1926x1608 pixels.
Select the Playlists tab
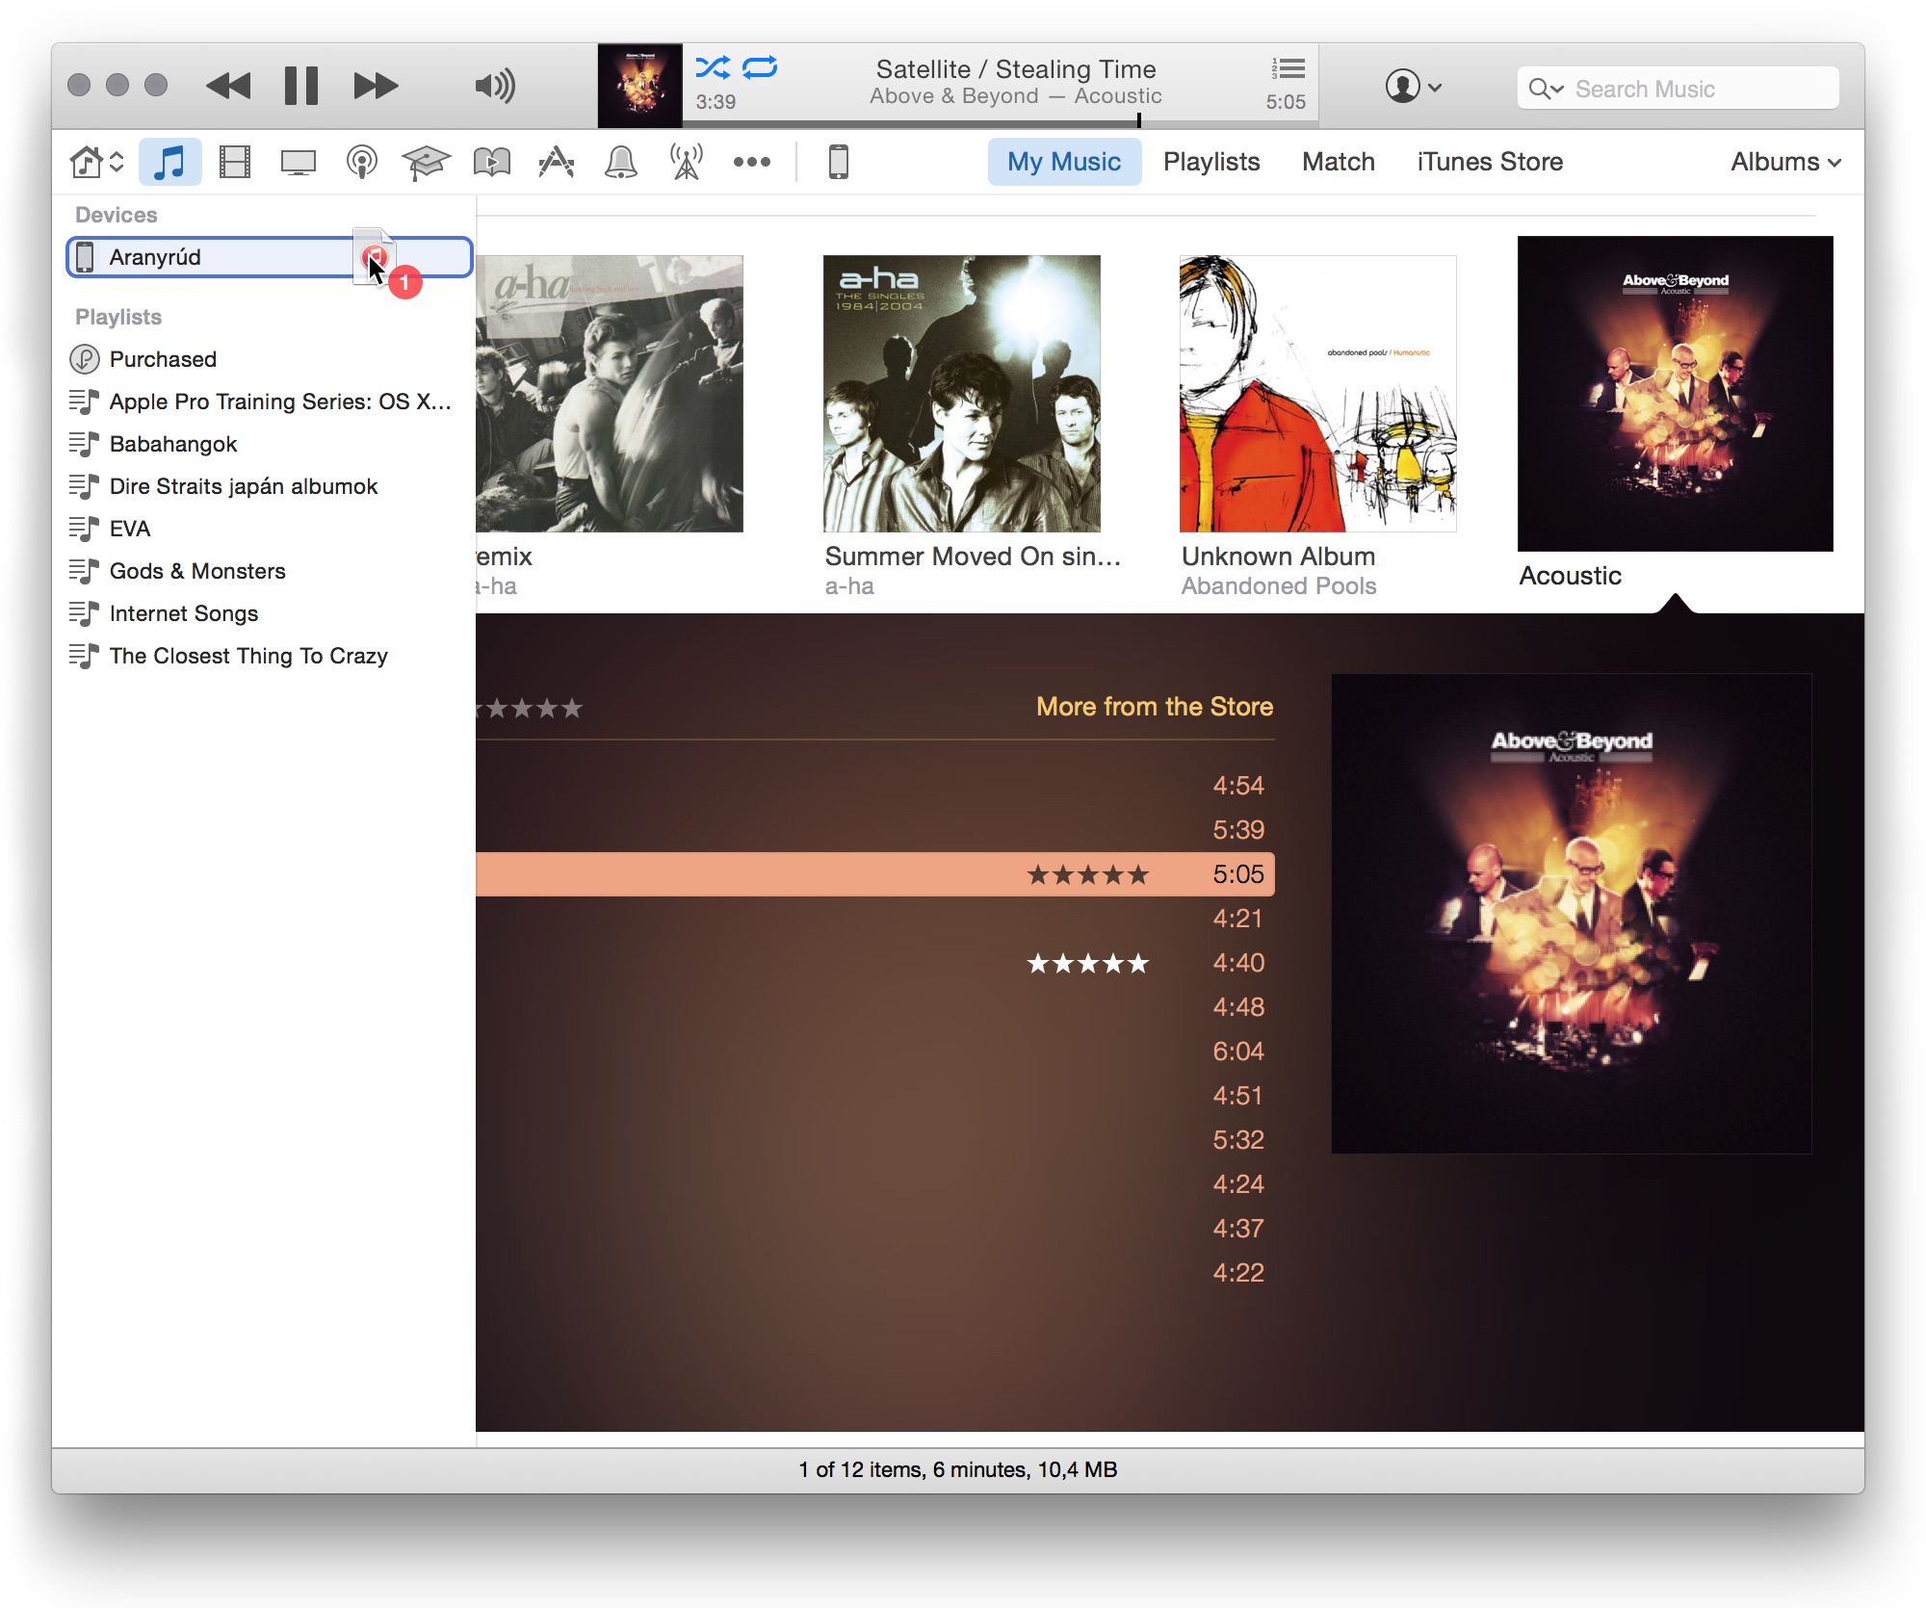(1211, 162)
